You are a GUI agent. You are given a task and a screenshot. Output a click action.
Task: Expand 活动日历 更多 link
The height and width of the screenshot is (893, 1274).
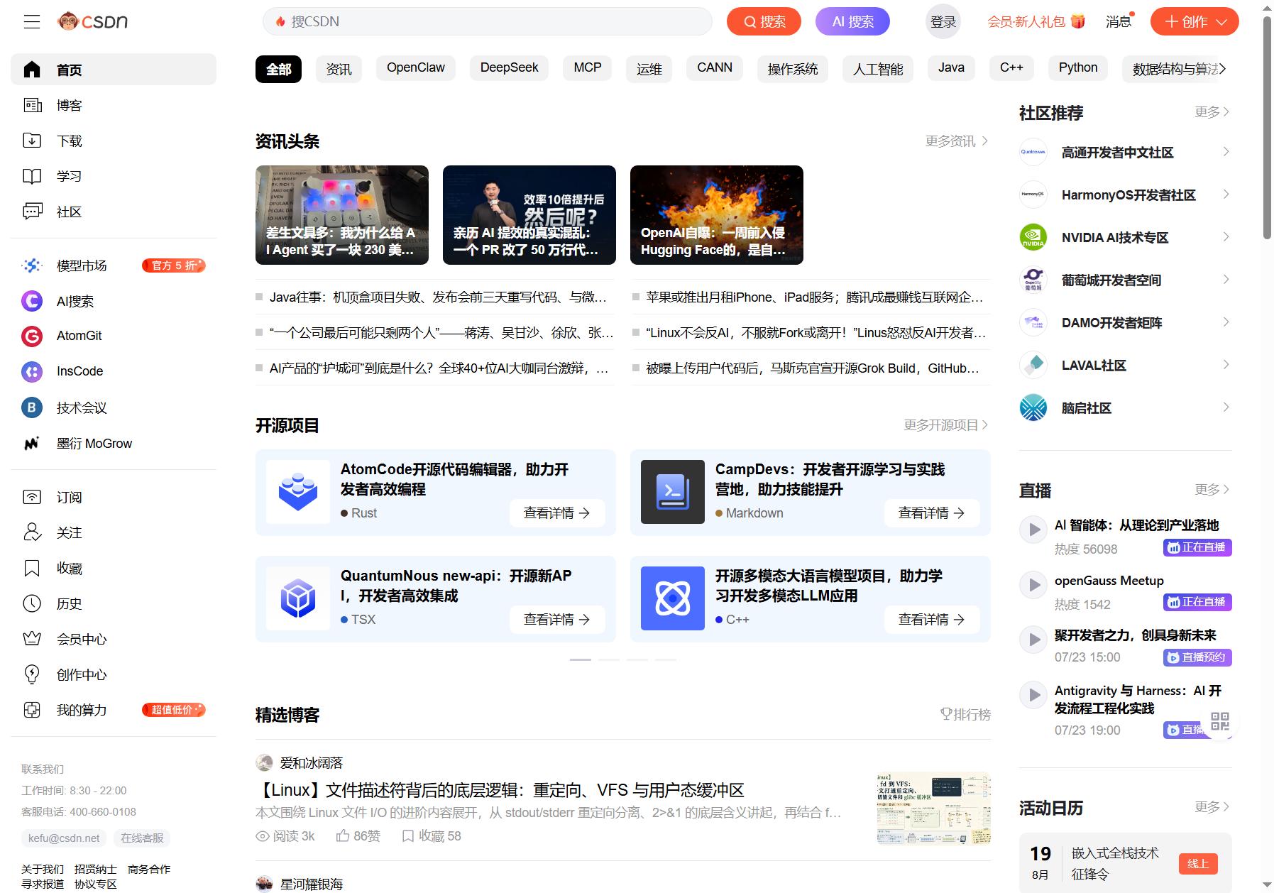point(1212,807)
